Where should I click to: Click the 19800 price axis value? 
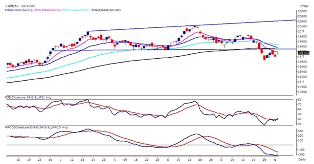302,37
